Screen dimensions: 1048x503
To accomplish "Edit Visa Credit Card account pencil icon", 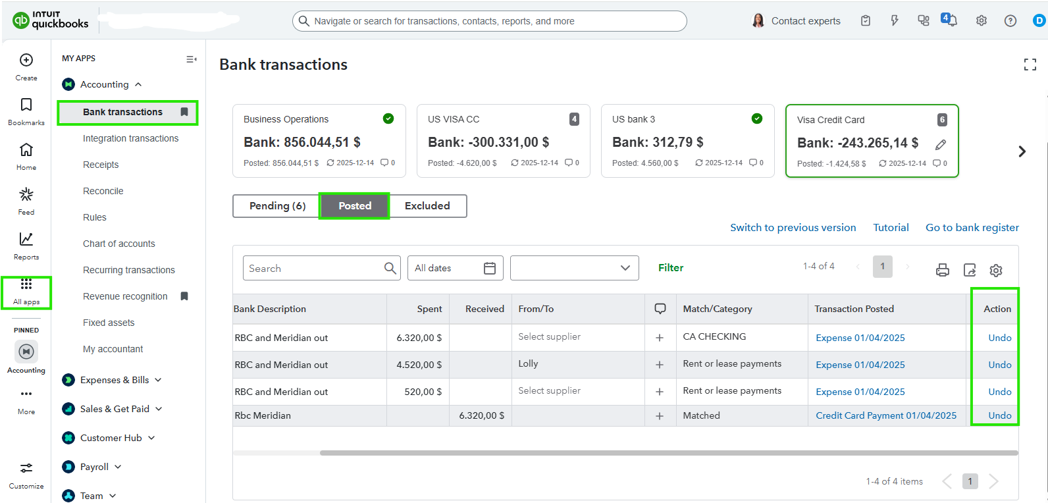I will (x=941, y=144).
